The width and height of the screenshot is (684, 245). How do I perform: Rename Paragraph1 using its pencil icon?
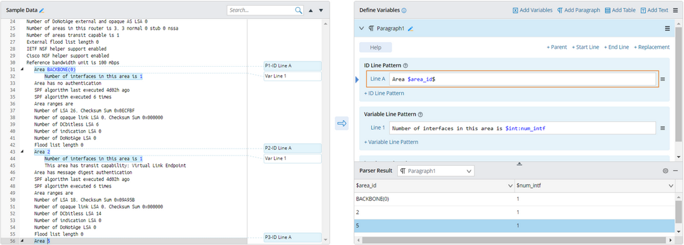(411, 29)
